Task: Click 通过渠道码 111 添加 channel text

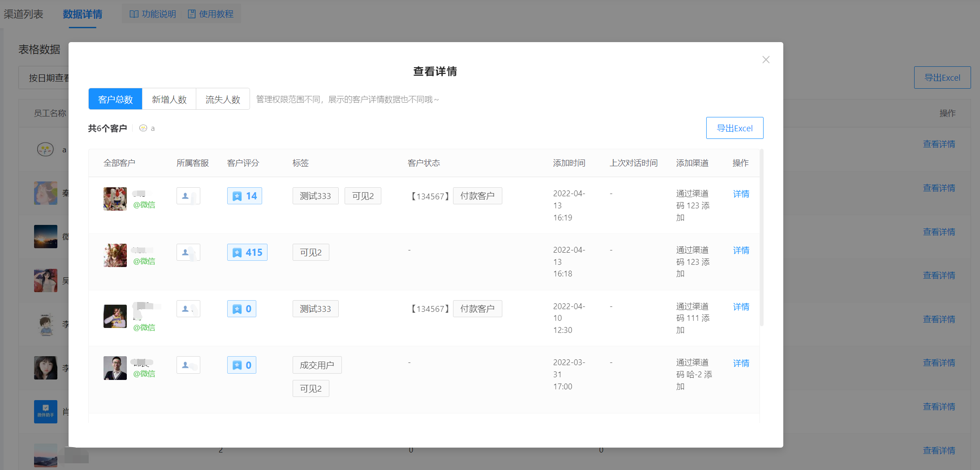Action: click(693, 318)
